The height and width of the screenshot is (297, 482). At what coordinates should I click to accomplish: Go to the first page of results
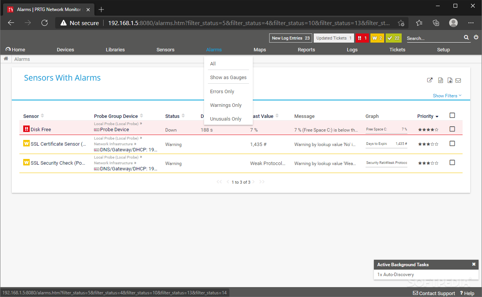point(219,182)
